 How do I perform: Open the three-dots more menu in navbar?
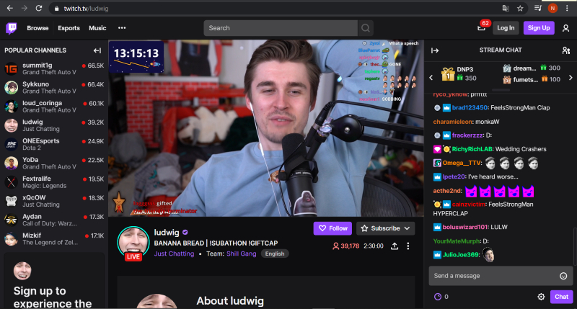pyautogui.click(x=122, y=28)
